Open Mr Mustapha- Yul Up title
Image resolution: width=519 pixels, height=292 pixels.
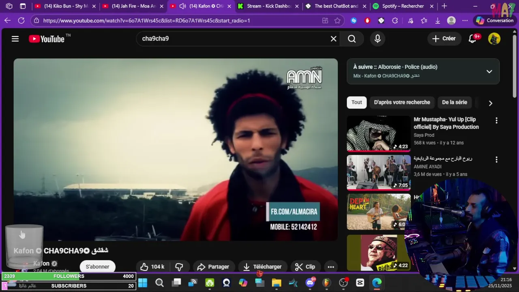click(x=446, y=123)
